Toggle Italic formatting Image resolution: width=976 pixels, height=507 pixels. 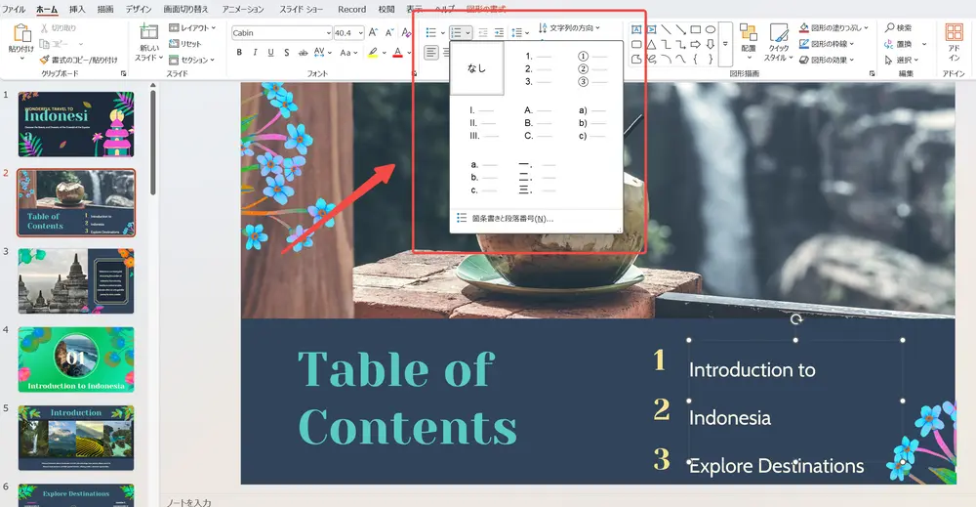[x=255, y=53]
